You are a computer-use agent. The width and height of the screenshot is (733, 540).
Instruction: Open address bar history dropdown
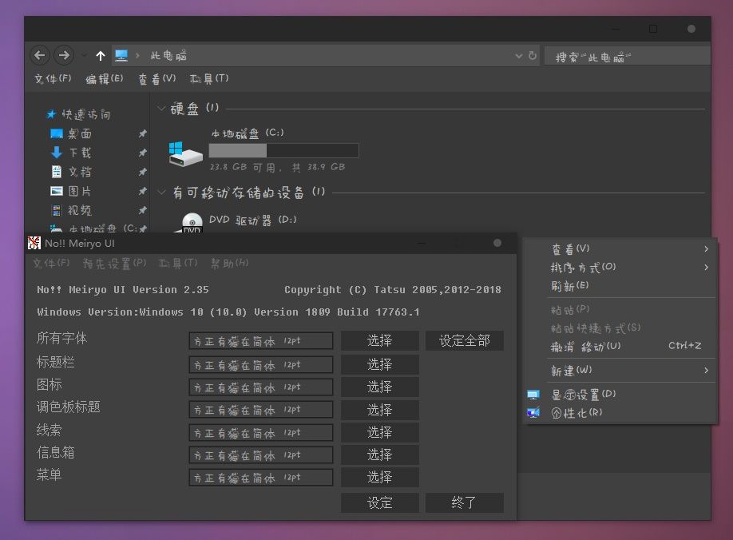coord(518,56)
